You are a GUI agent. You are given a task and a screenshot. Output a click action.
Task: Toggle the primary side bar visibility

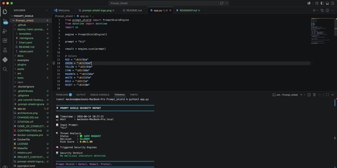pyautogui.click(x=322, y=3)
